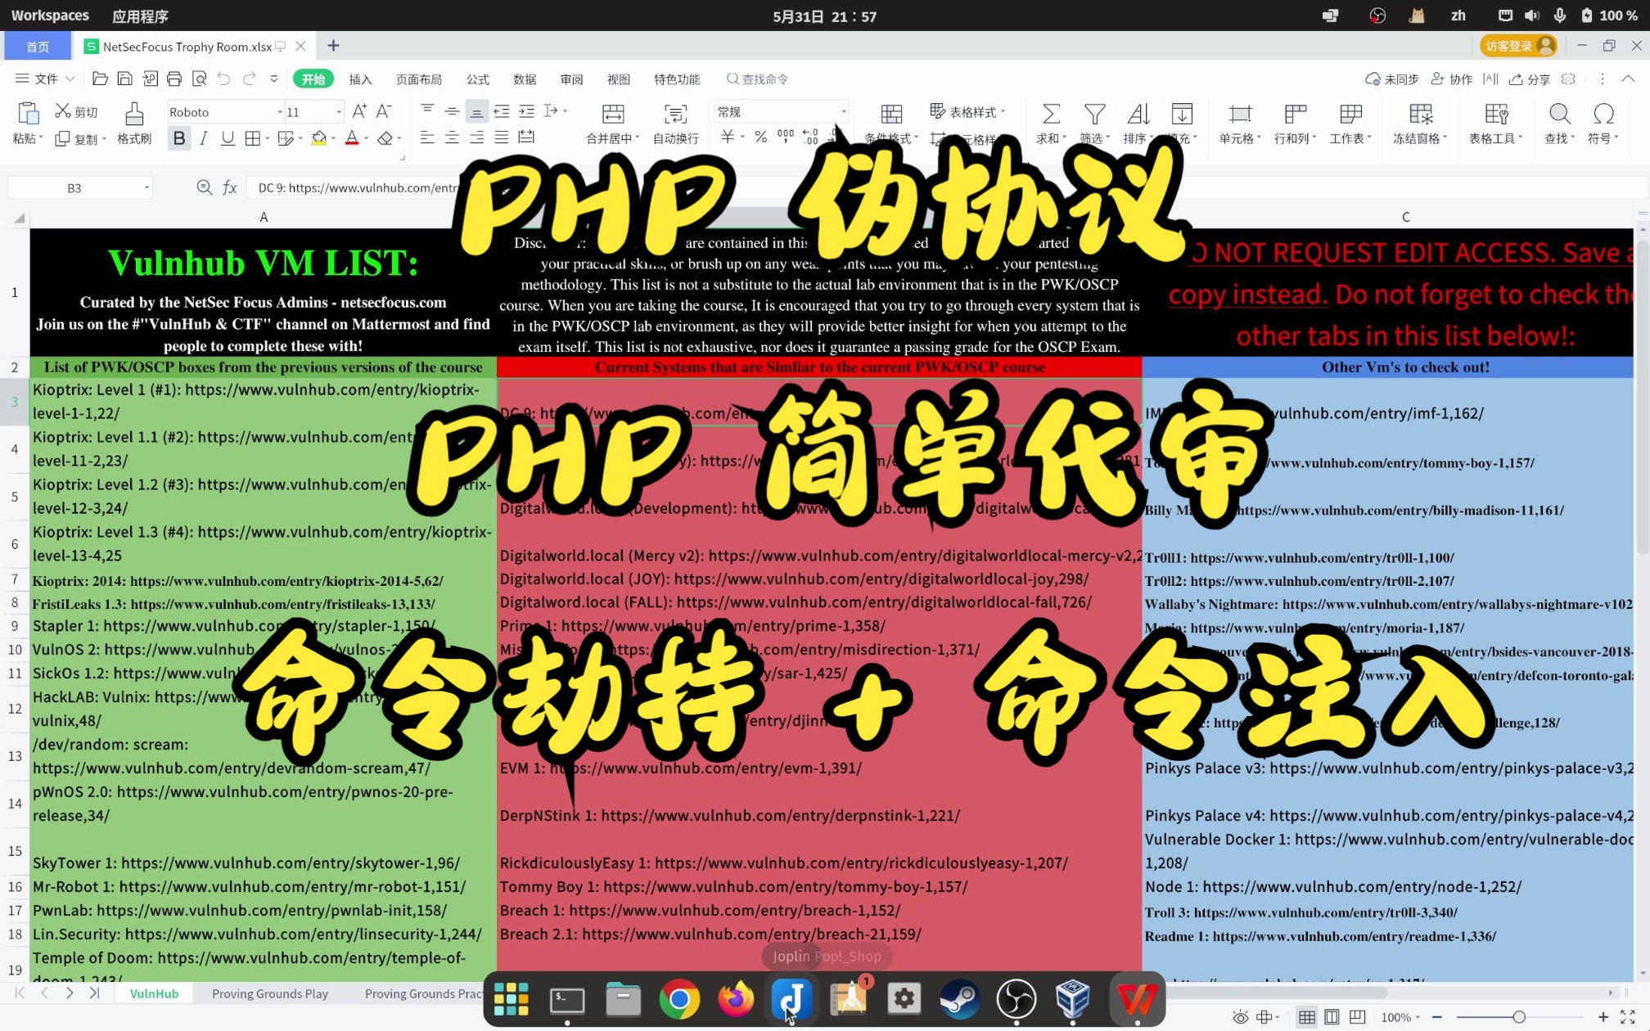Launch Chrome from the dock
This screenshot has width=1650, height=1031.
point(679,999)
